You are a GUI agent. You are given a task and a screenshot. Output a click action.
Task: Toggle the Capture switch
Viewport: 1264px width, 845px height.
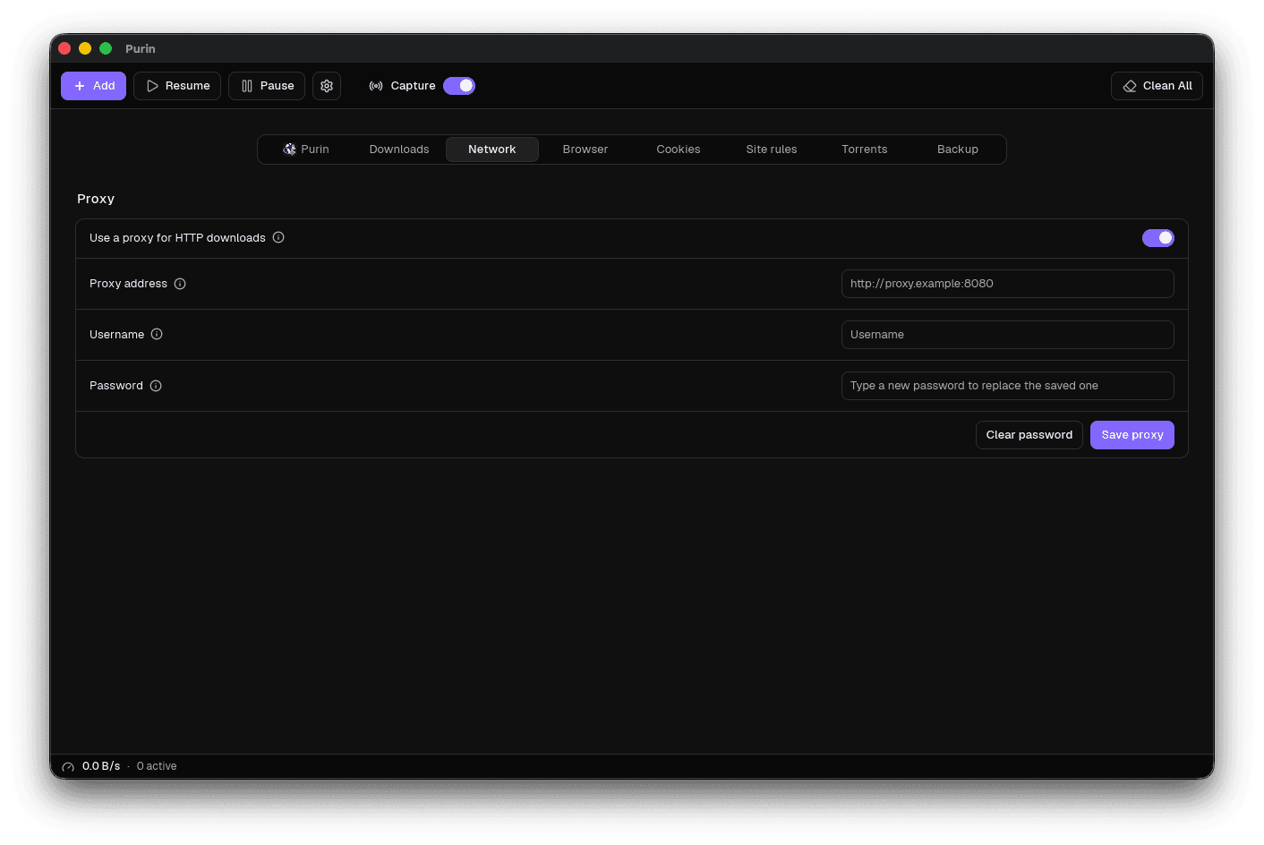[x=459, y=86]
